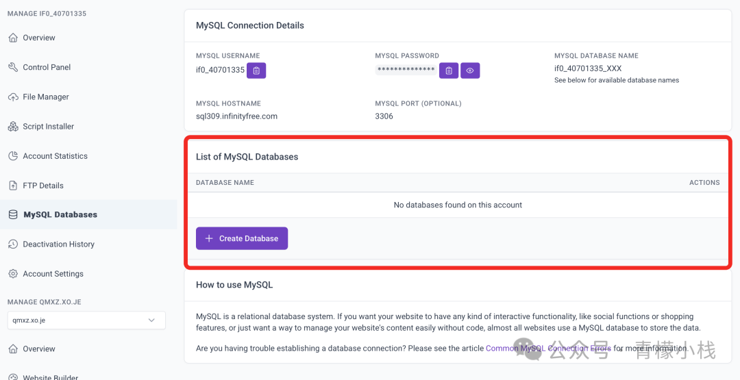The image size is (740, 380).
Task: Click the Control Panel wrench icon
Action: coord(13,67)
